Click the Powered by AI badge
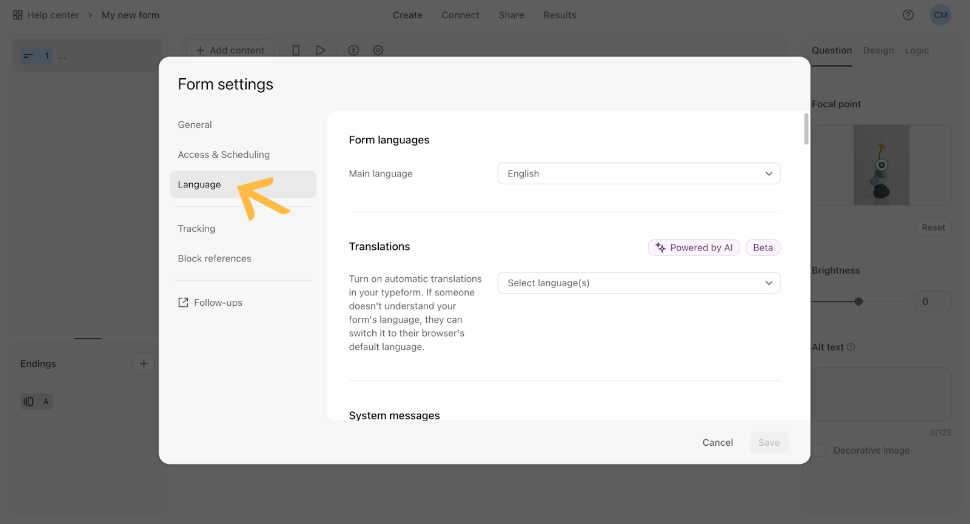Image resolution: width=970 pixels, height=524 pixels. pyautogui.click(x=694, y=247)
